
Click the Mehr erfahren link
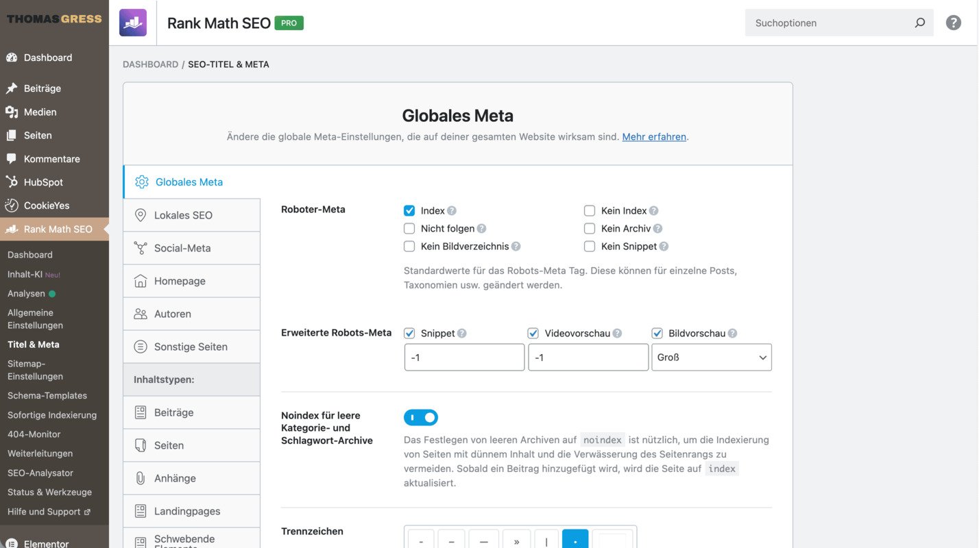(653, 136)
